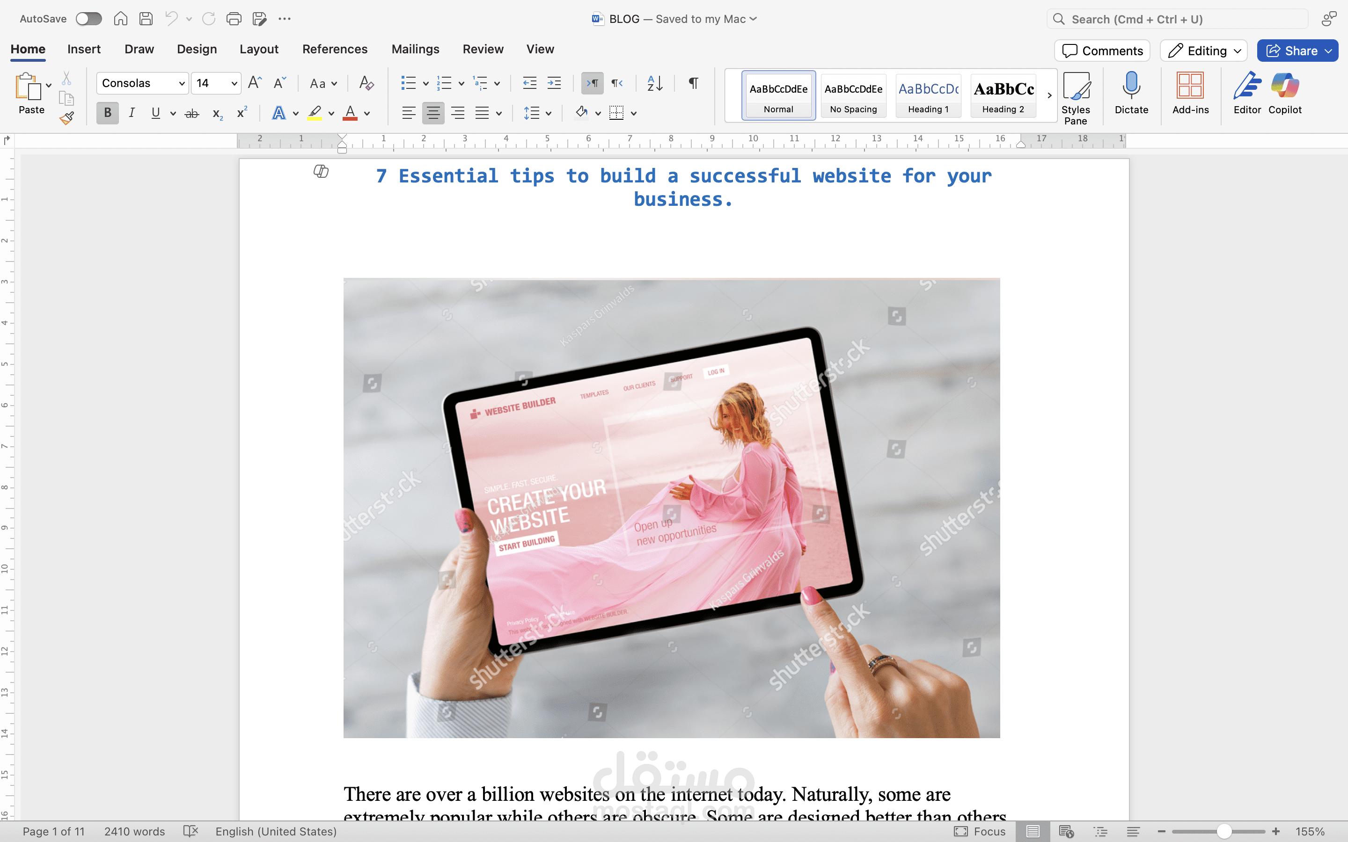
Task: Expand the bulleted list options
Action: coord(425,84)
